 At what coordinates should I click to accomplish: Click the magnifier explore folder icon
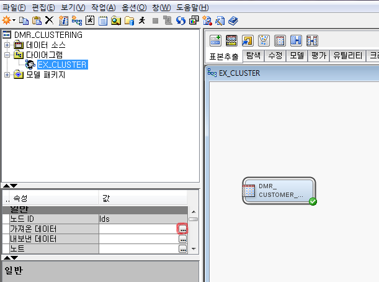tap(116, 20)
